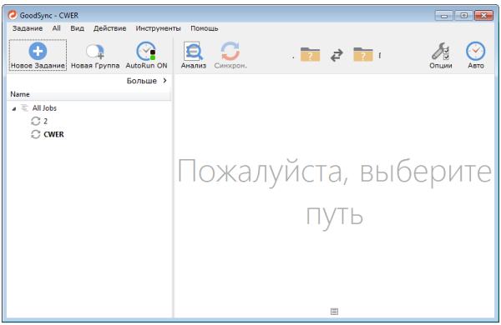Select the All Jobs tree label

44,108
